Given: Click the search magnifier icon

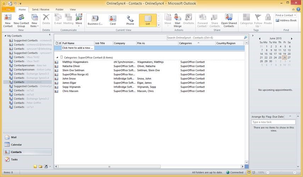Looking at the screenshot, I should click(x=246, y=38).
